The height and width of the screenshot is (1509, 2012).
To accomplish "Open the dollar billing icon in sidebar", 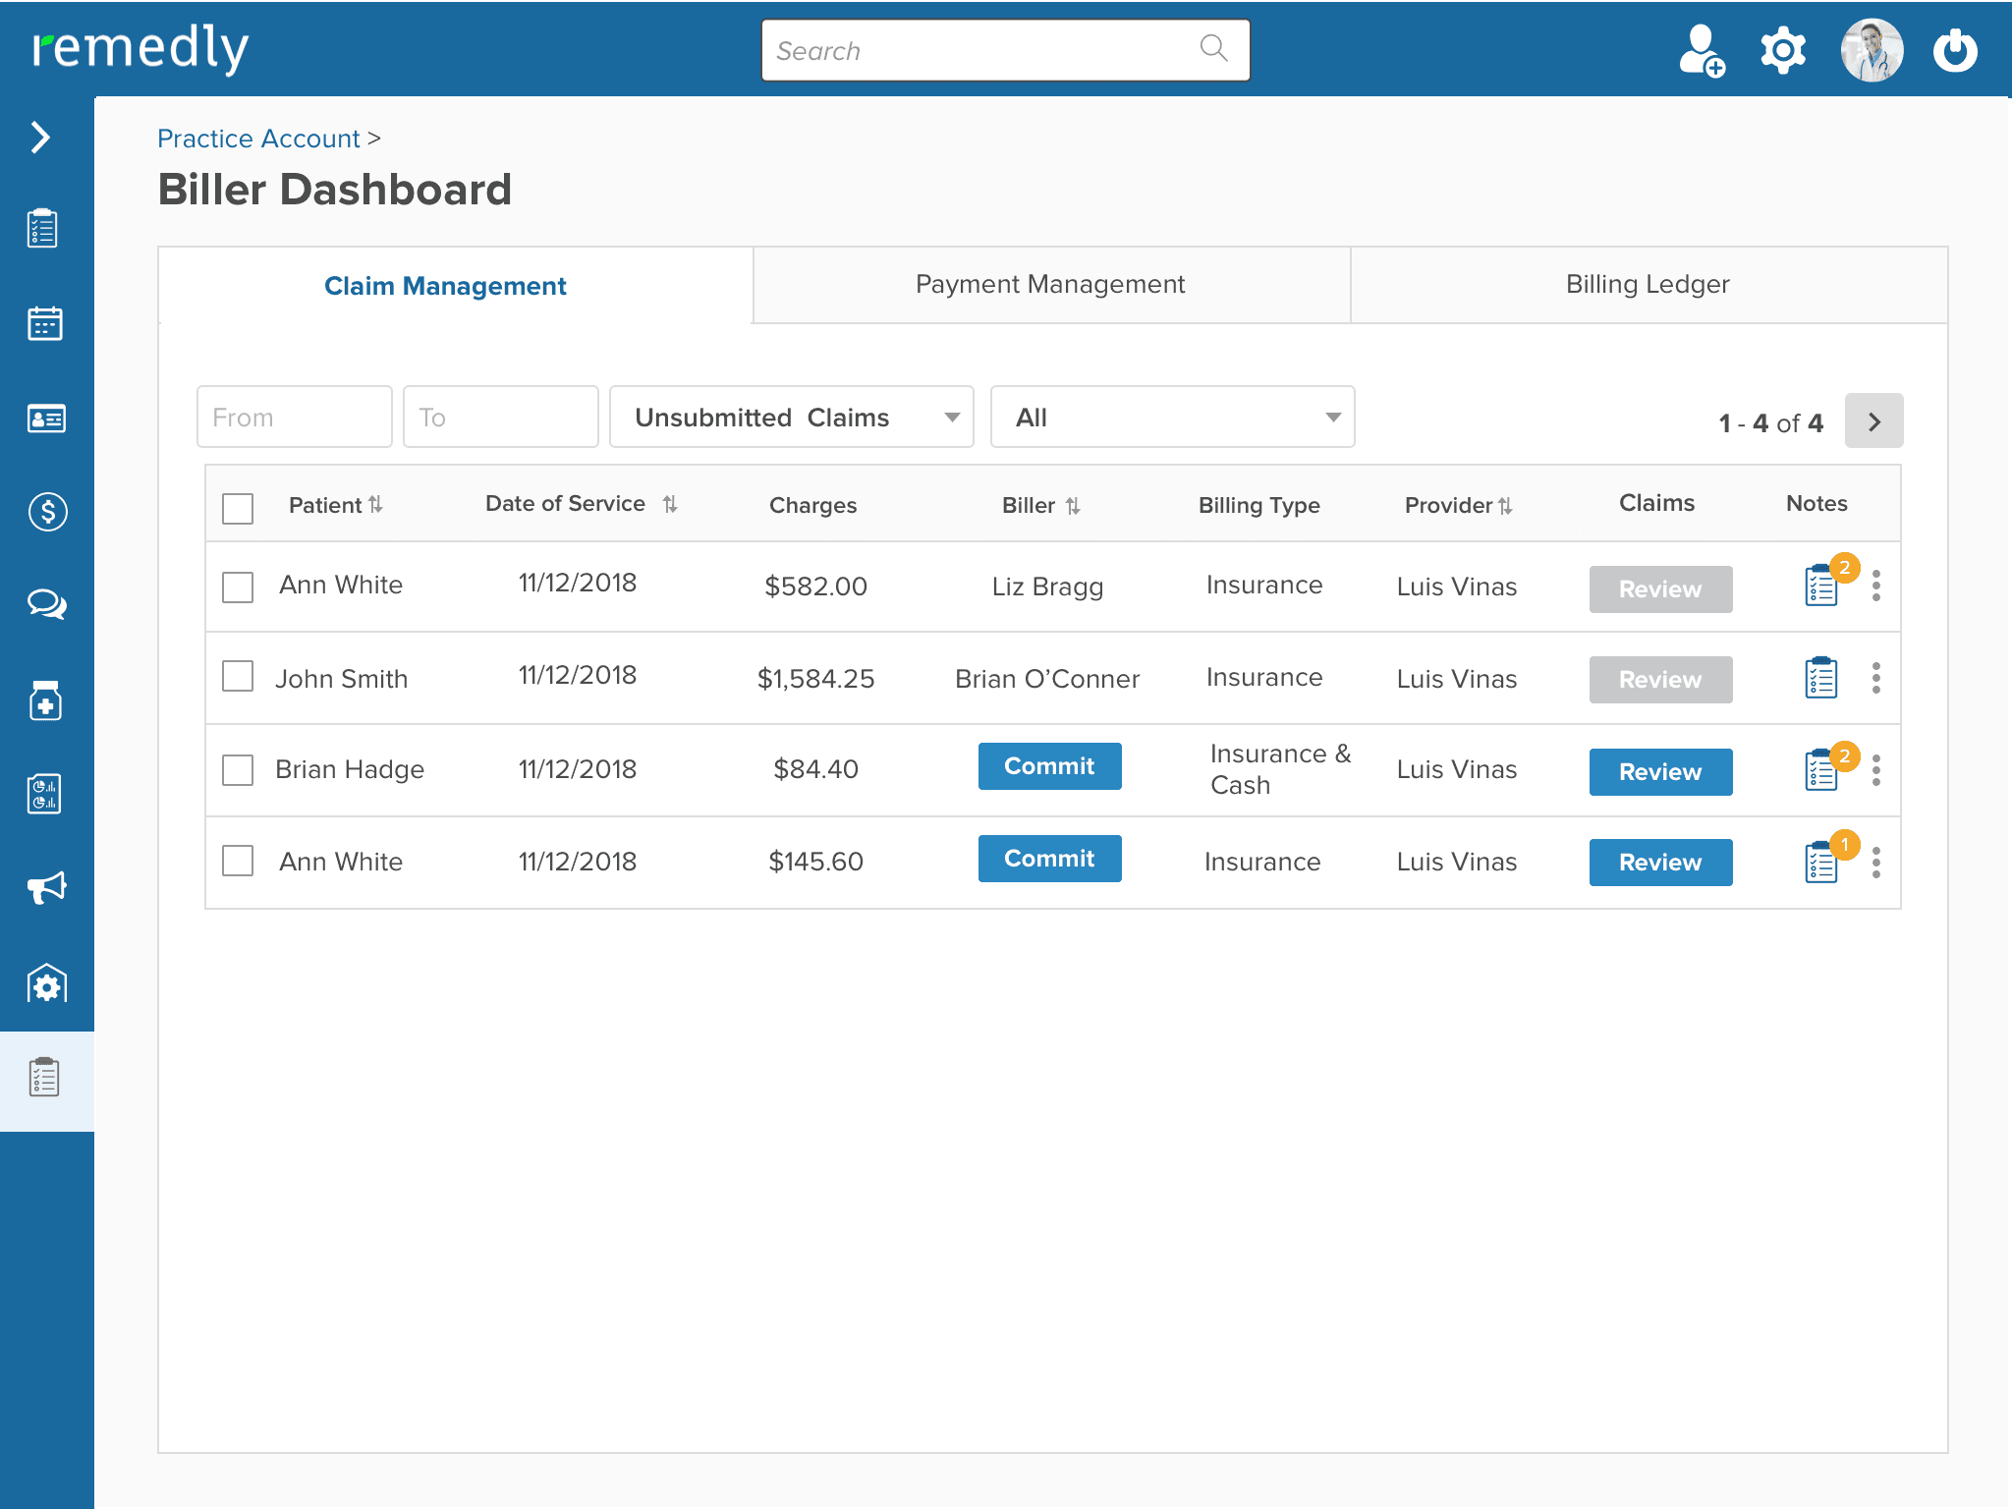I will pyautogui.click(x=47, y=512).
